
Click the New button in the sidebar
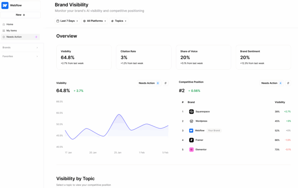click(20, 15)
